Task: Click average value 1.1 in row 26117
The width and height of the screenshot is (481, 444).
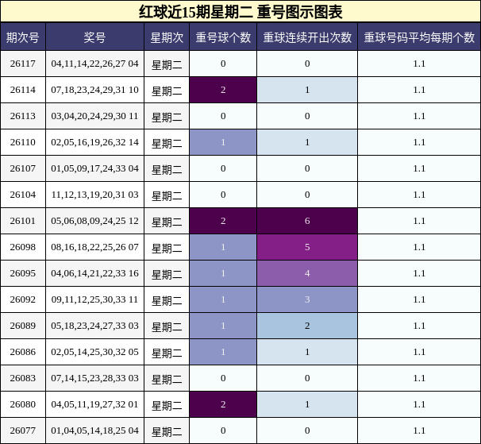Action: (x=419, y=64)
